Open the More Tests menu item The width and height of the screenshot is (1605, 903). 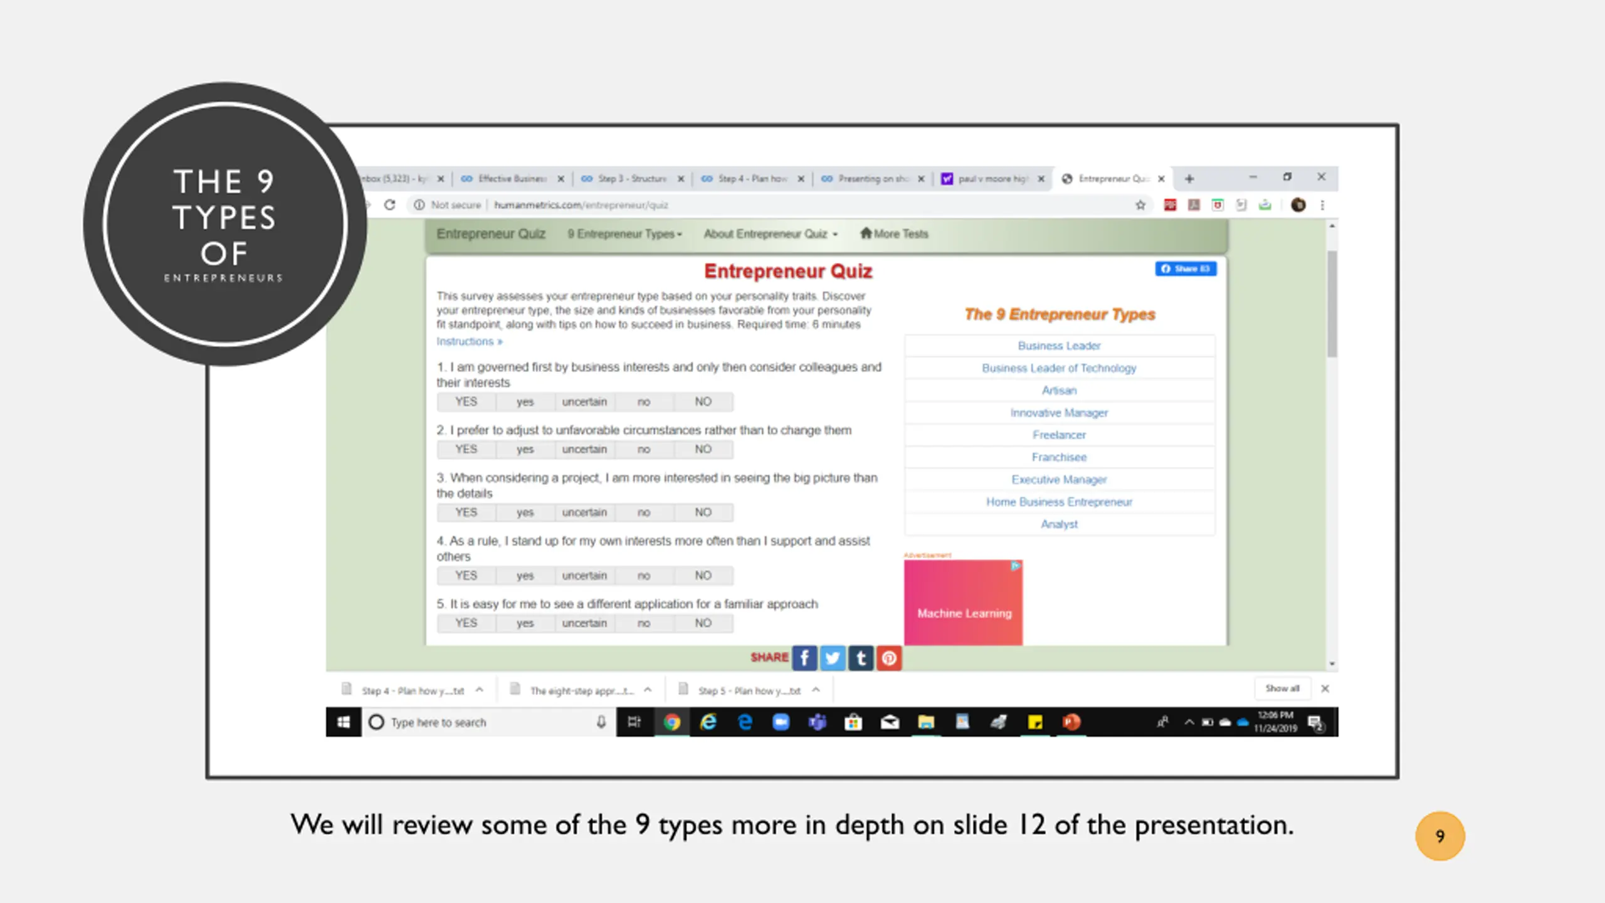point(894,234)
